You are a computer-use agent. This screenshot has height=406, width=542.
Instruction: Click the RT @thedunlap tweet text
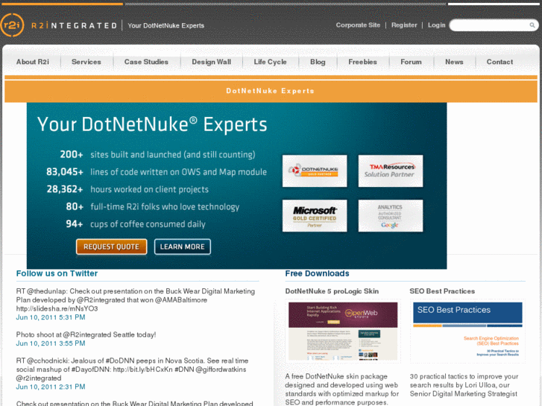pos(136,299)
